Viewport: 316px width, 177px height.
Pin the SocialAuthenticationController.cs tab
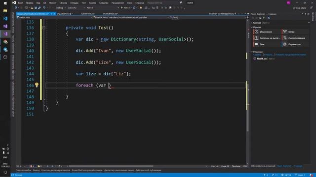[51, 14]
